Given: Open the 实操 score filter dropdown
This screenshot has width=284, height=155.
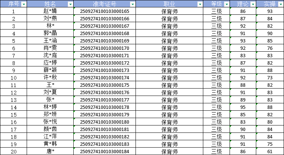Looking at the screenshot, I should [x=280, y=4].
